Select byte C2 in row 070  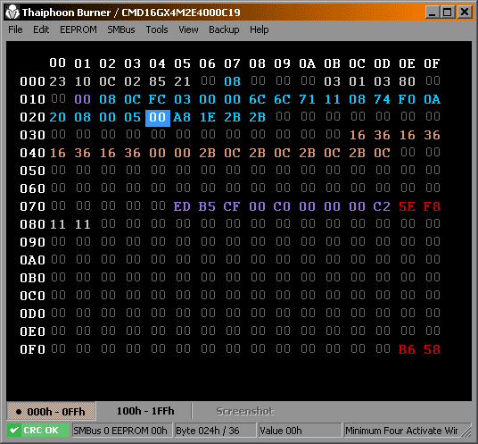point(382,206)
